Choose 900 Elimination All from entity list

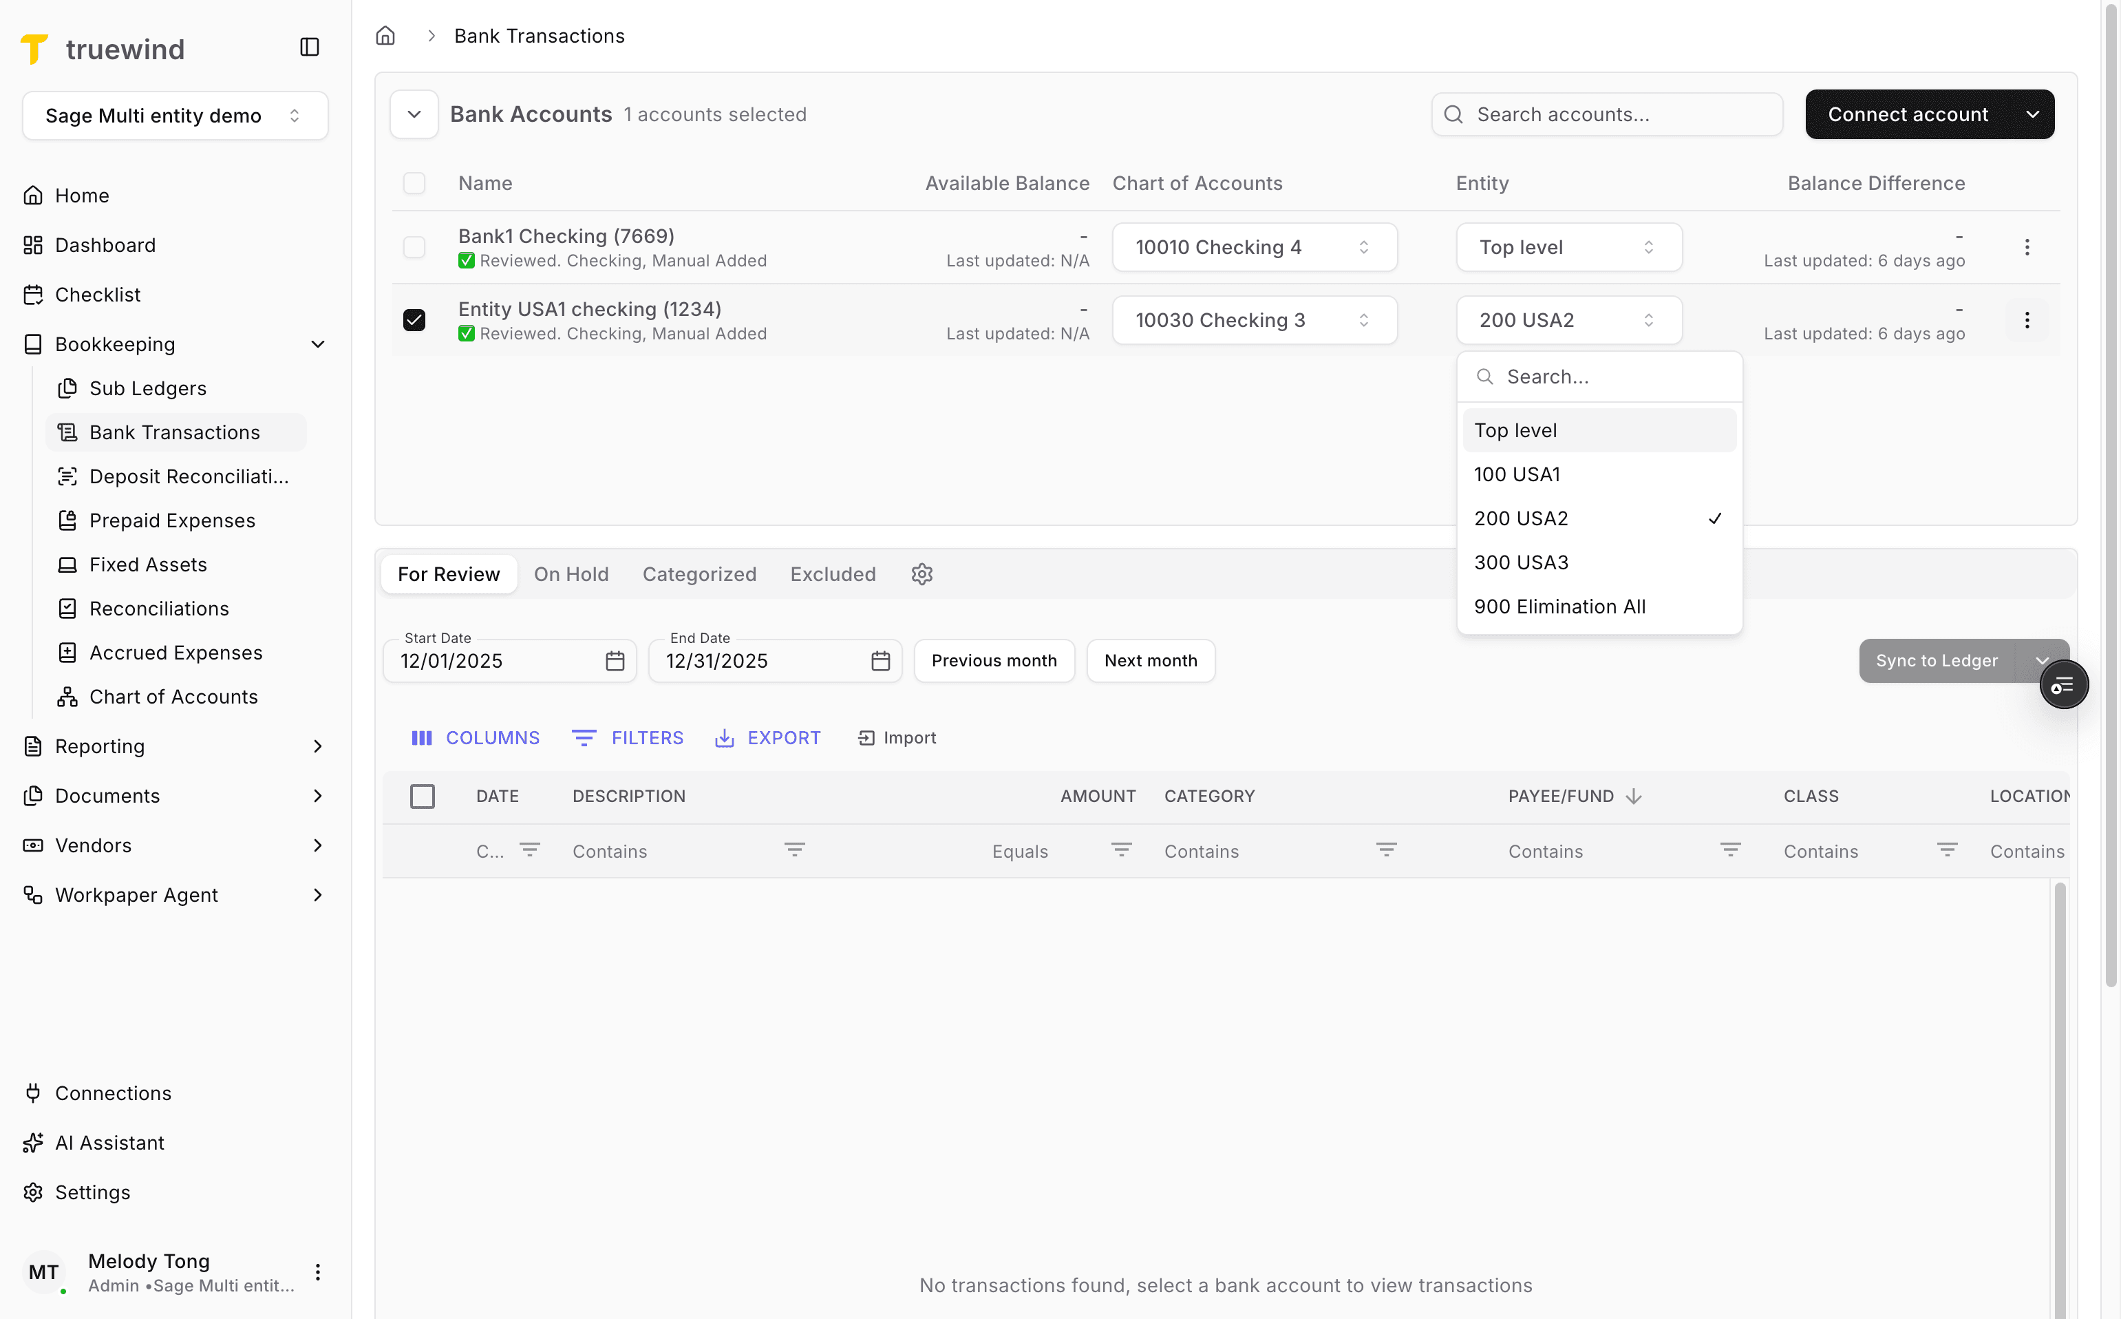point(1560,606)
